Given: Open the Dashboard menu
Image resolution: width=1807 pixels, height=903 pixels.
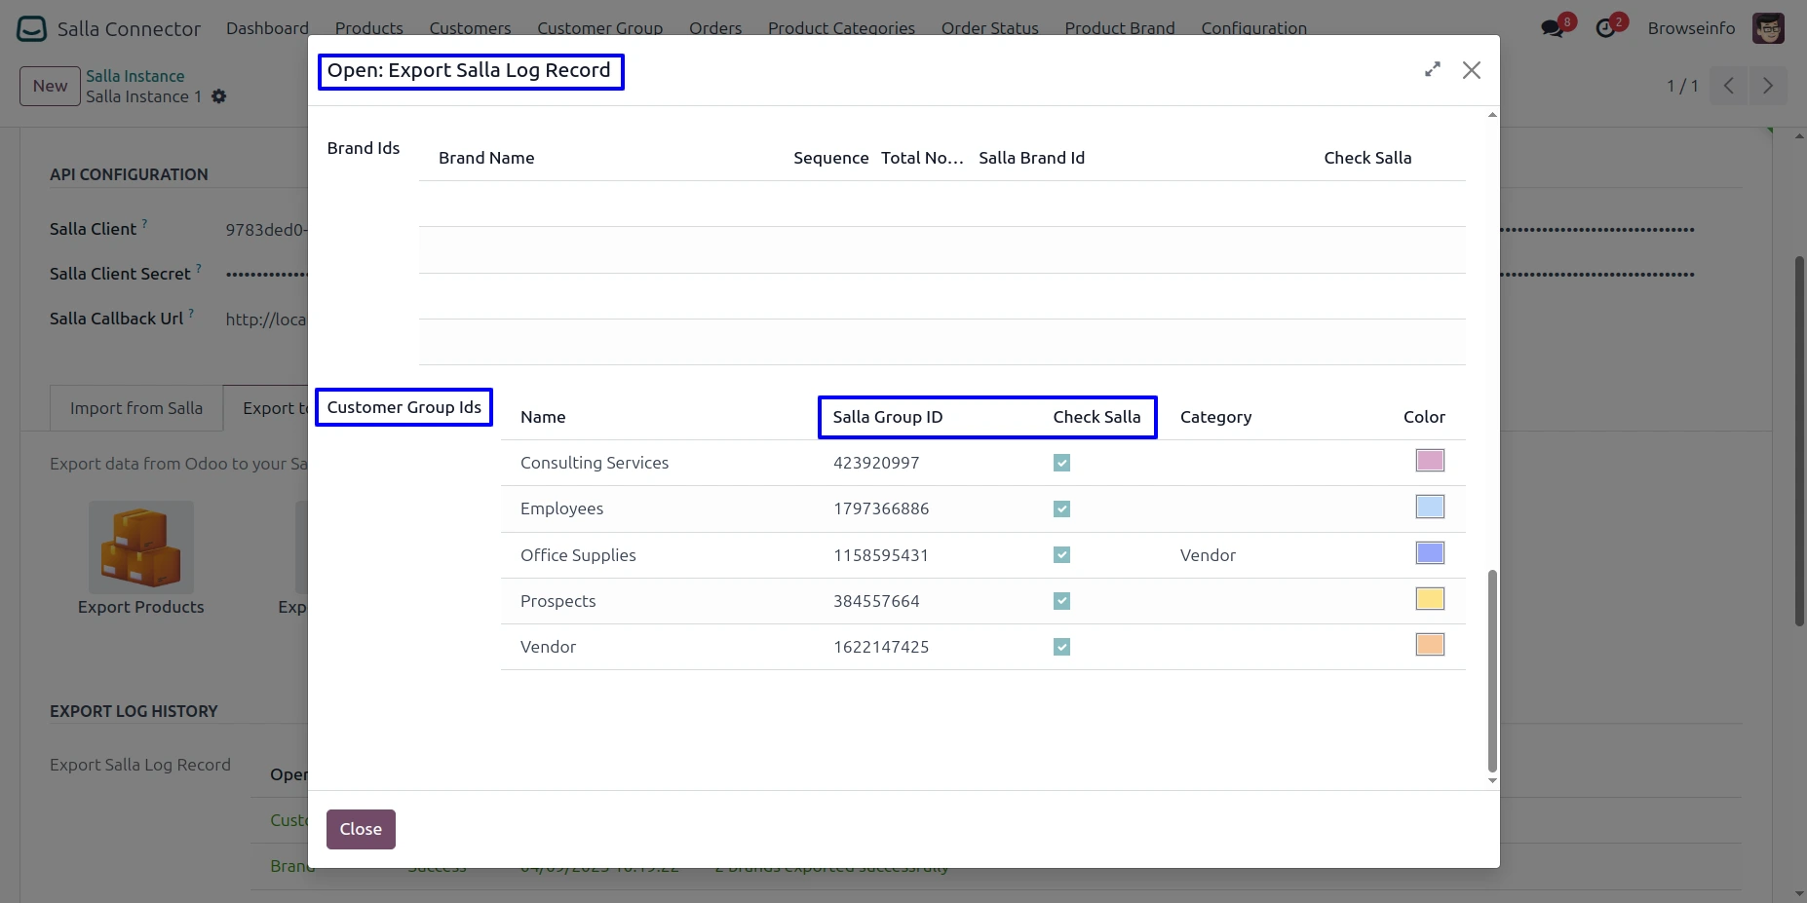Looking at the screenshot, I should coord(267,28).
